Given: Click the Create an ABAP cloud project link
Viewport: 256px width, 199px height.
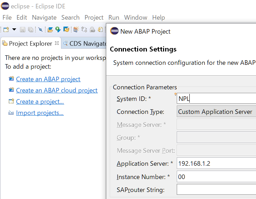Looking at the screenshot, I should click(57, 90).
